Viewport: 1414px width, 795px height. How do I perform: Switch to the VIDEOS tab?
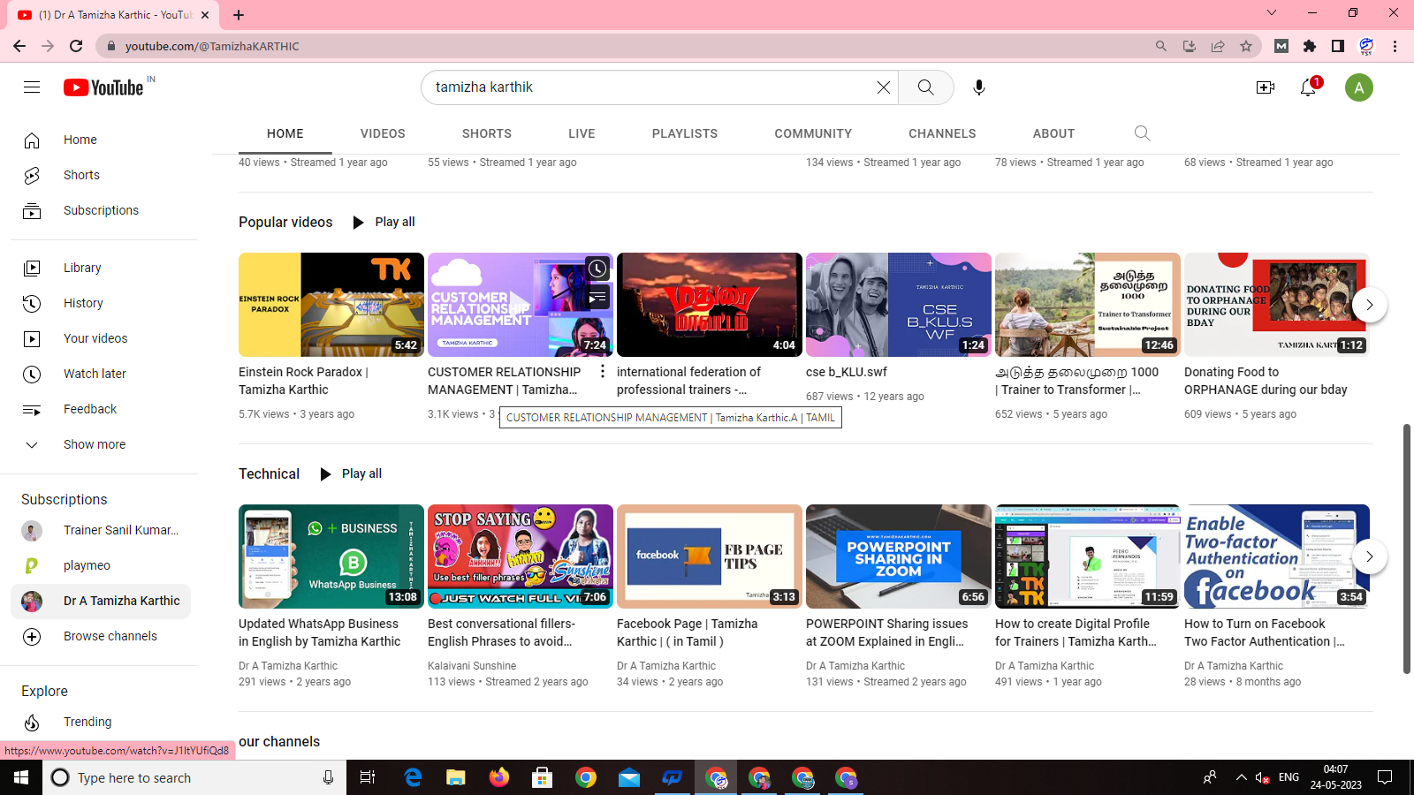pos(383,133)
